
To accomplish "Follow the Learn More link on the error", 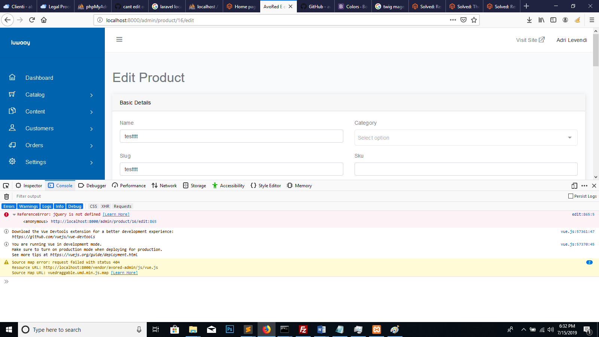I will tap(116, 214).
